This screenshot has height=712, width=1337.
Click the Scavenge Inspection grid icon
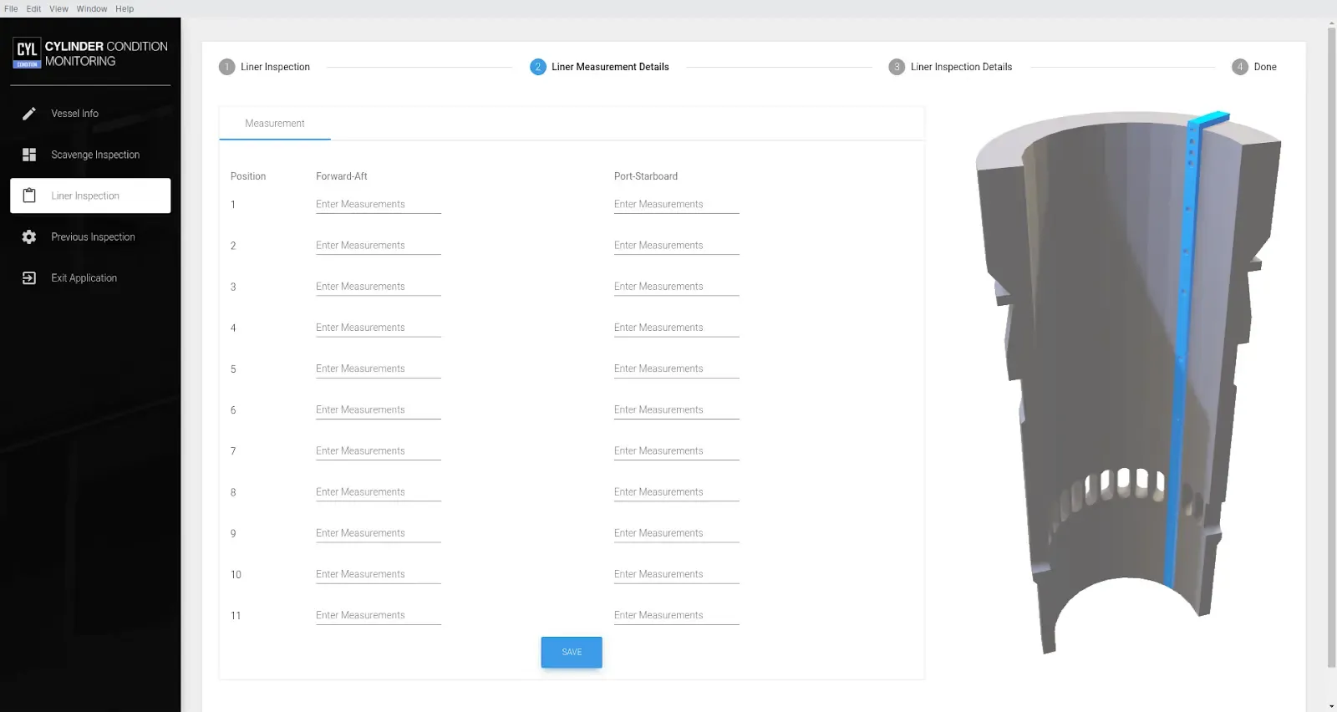29,155
